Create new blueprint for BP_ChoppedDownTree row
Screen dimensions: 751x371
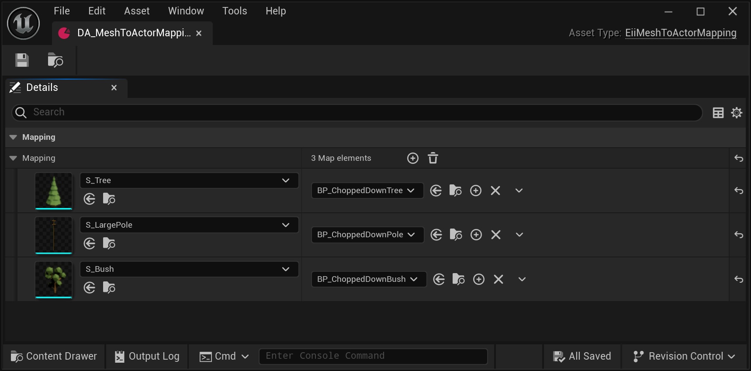coord(475,191)
